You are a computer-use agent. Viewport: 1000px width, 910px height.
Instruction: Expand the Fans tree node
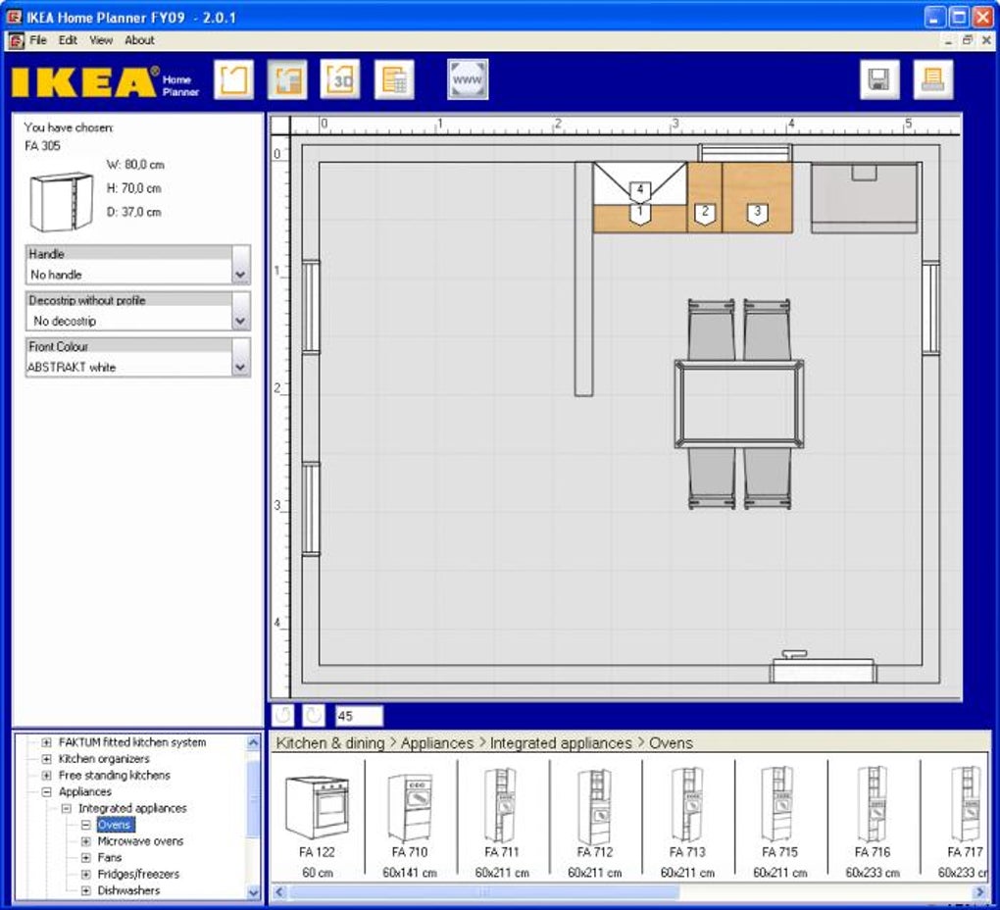pyautogui.click(x=85, y=858)
